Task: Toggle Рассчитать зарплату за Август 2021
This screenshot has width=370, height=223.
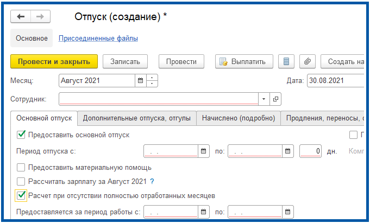Action: (x=22, y=181)
